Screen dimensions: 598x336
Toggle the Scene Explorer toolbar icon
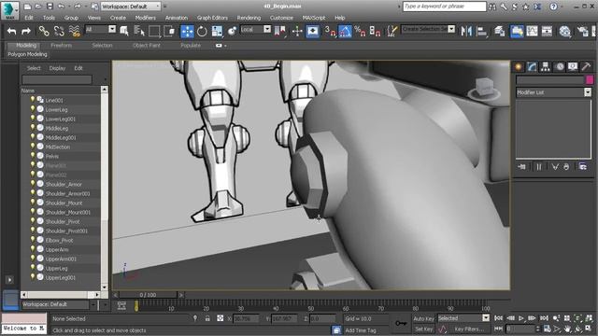coord(517,31)
